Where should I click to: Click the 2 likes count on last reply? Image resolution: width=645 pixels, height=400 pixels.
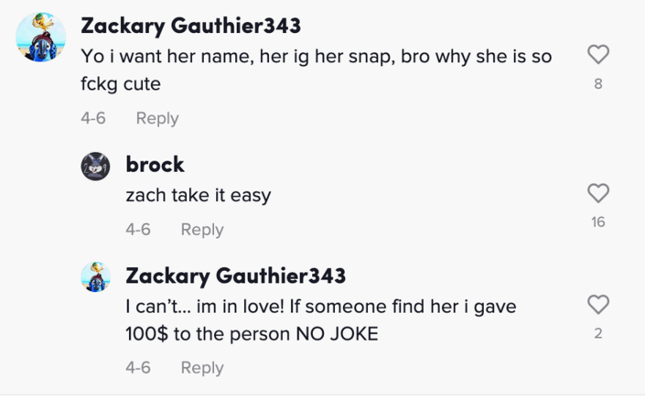pos(597,334)
